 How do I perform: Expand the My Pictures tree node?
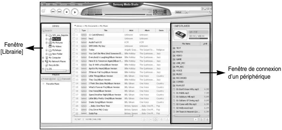[46, 43]
